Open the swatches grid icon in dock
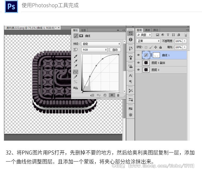 coord(131,109)
